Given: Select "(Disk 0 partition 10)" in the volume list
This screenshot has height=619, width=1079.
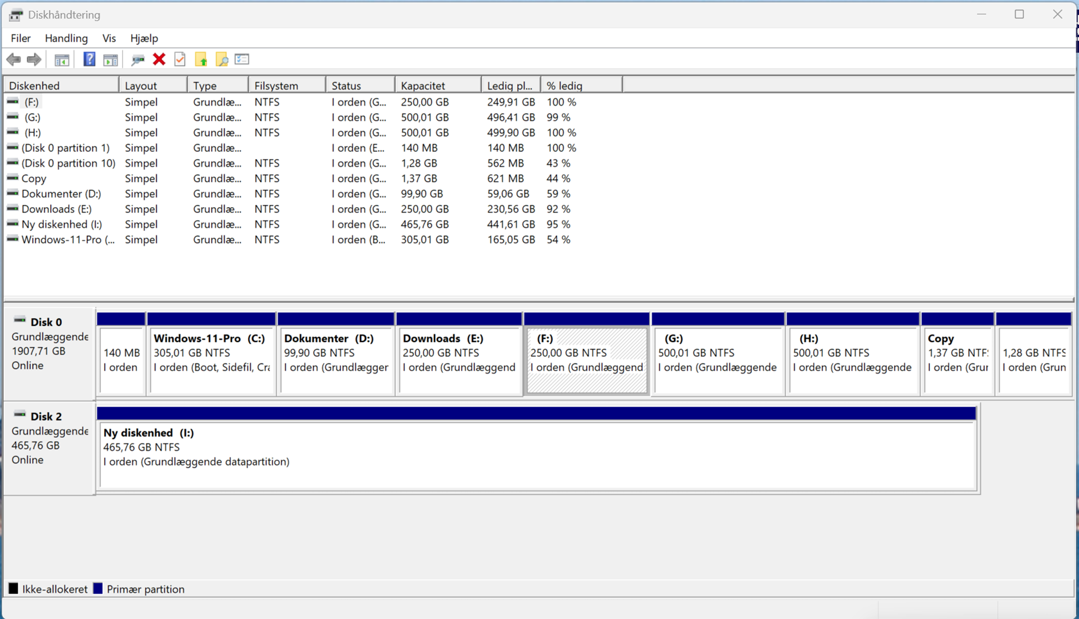Looking at the screenshot, I should pyautogui.click(x=69, y=163).
